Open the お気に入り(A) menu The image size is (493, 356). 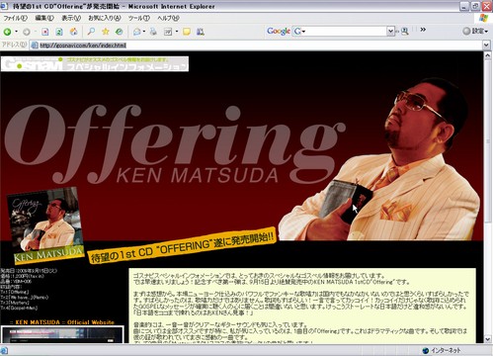click(x=105, y=18)
